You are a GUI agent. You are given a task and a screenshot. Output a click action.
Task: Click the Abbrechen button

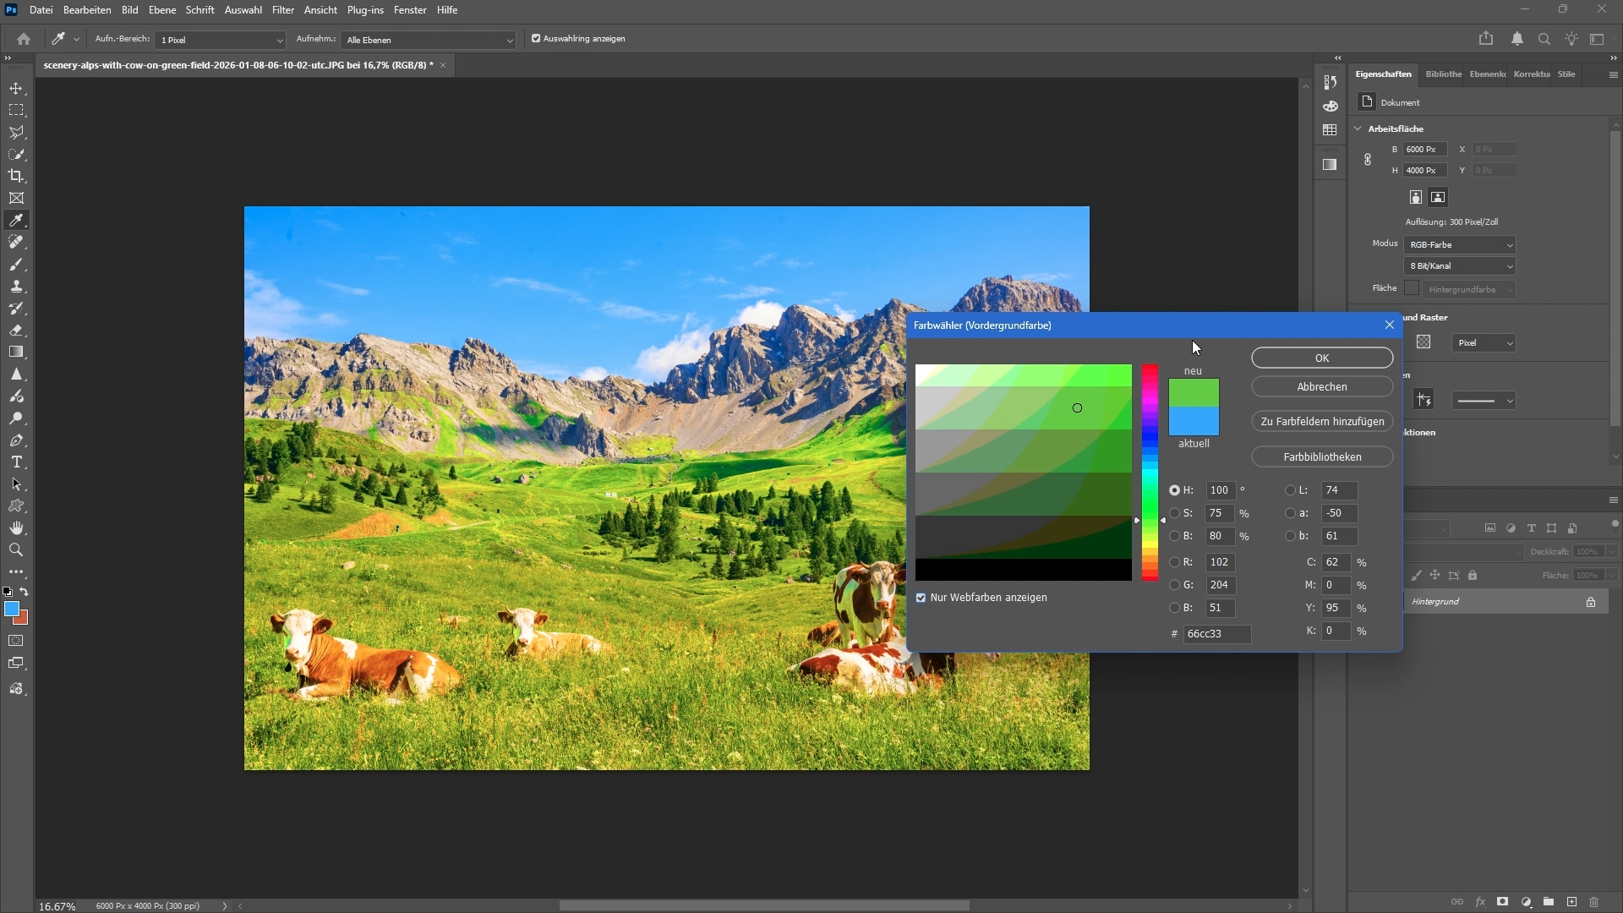1321,386
